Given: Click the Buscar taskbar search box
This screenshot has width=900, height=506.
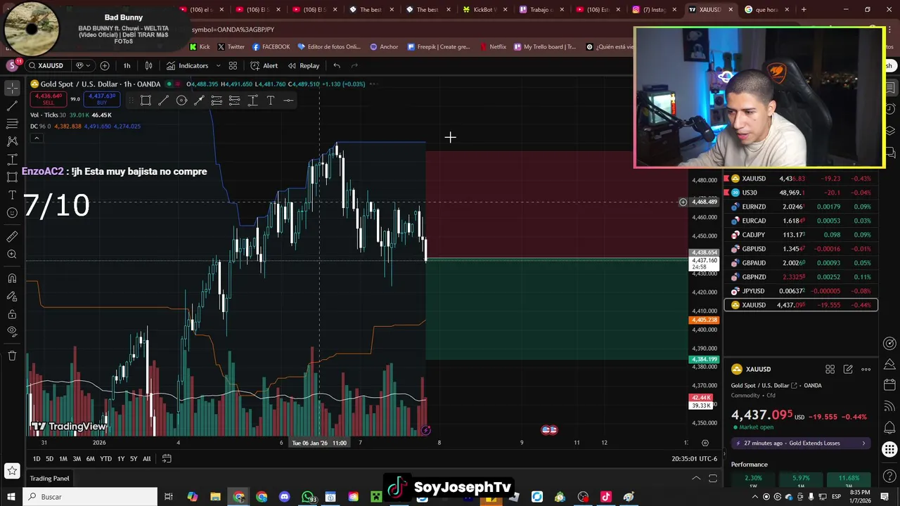Looking at the screenshot, I should (90, 497).
